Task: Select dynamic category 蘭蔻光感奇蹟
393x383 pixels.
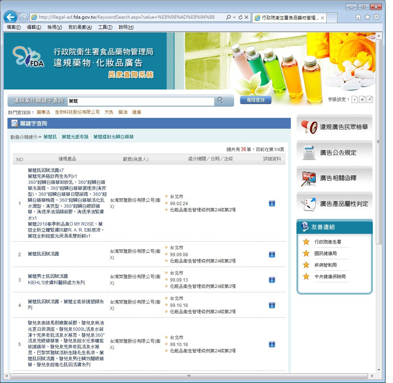Action: 75,137
